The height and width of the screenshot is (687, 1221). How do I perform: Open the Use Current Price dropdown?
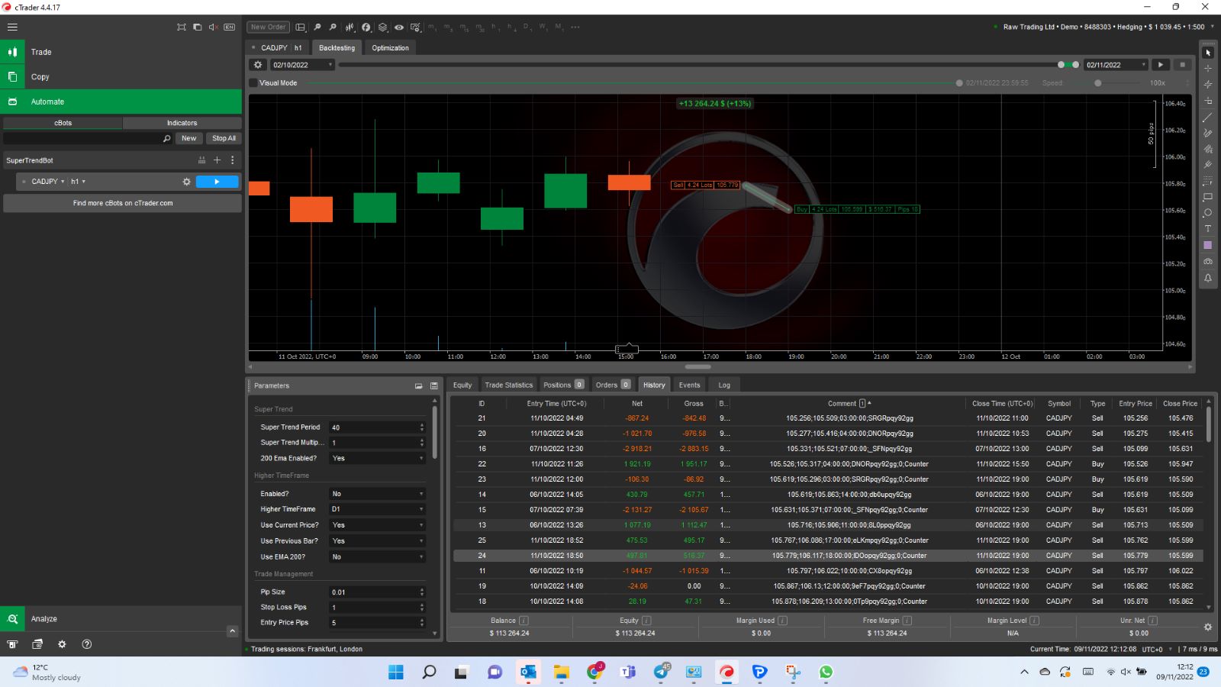[377, 525]
